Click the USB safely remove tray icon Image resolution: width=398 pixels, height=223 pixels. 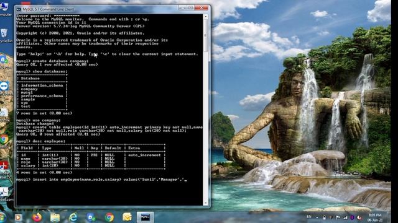pyautogui.click(x=324, y=217)
